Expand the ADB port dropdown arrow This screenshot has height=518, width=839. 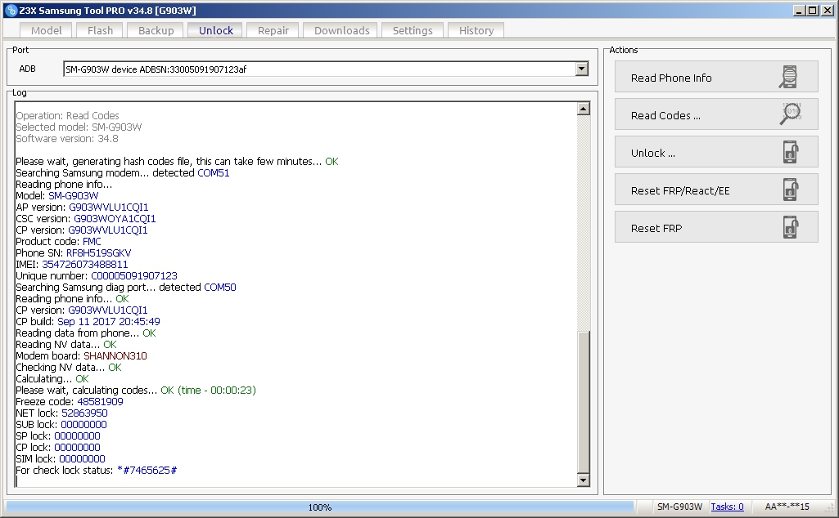click(x=582, y=69)
